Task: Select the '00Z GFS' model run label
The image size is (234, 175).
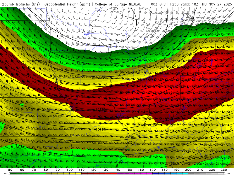Action: tap(158, 4)
